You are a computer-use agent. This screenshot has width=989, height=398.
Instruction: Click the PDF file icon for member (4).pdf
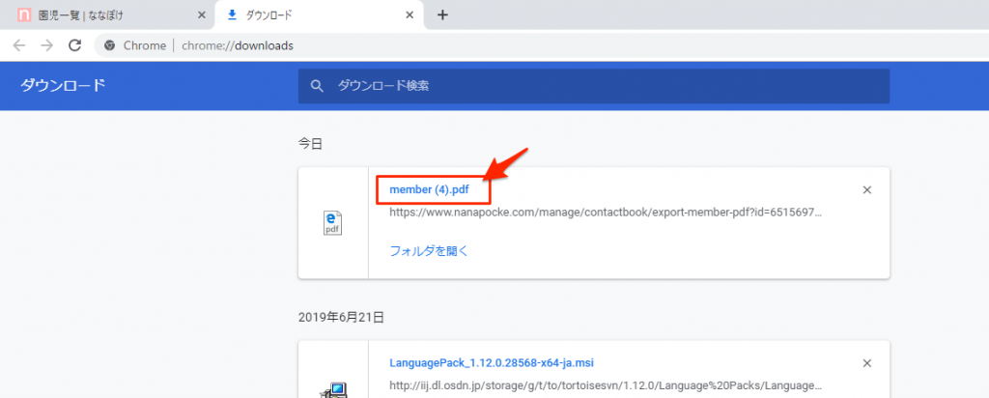[x=333, y=223]
